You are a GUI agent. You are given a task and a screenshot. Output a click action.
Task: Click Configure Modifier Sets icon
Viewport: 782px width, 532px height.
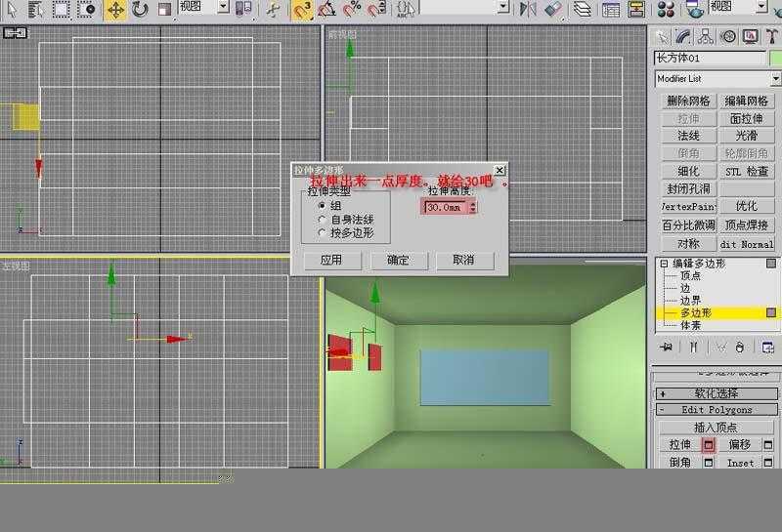[768, 347]
